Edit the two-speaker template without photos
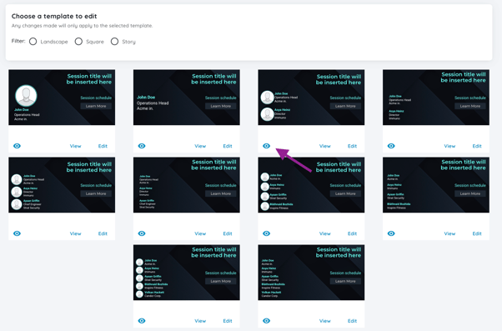The width and height of the screenshot is (502, 331). [477, 146]
